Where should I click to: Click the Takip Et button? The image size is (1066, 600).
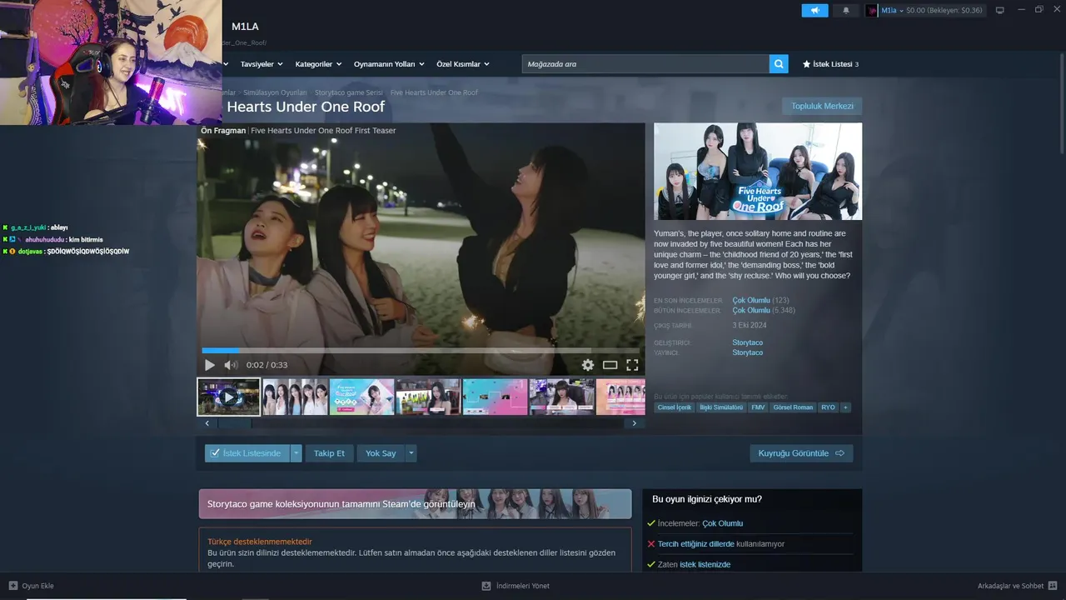coord(329,453)
